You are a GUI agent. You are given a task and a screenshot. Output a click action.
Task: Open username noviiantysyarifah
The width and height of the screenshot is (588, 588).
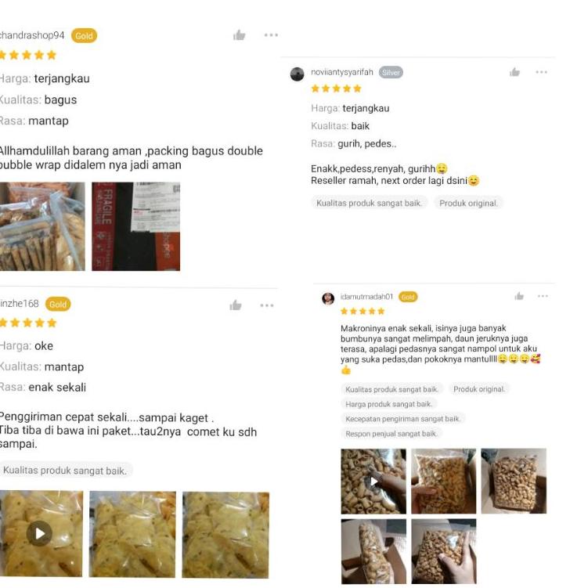point(342,72)
